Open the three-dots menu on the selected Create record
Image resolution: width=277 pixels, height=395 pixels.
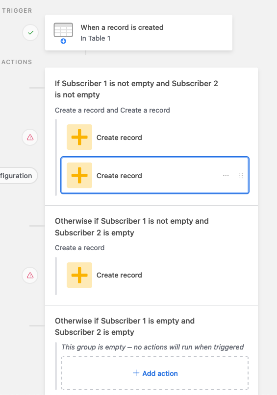click(x=226, y=176)
